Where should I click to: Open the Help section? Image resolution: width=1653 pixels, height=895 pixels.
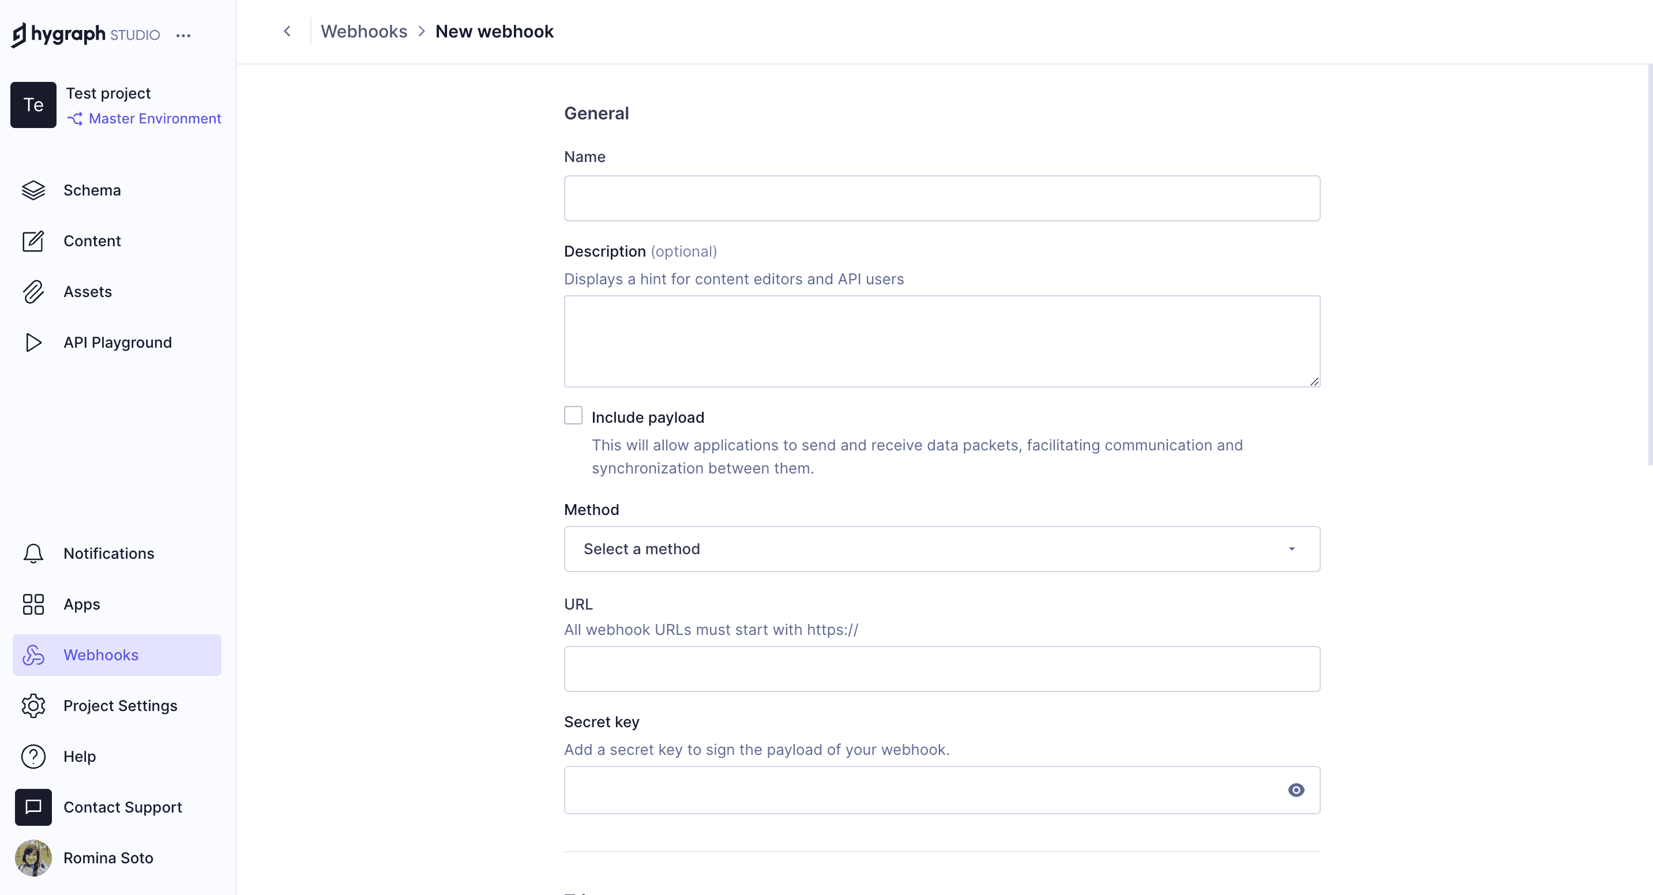[x=33, y=757]
